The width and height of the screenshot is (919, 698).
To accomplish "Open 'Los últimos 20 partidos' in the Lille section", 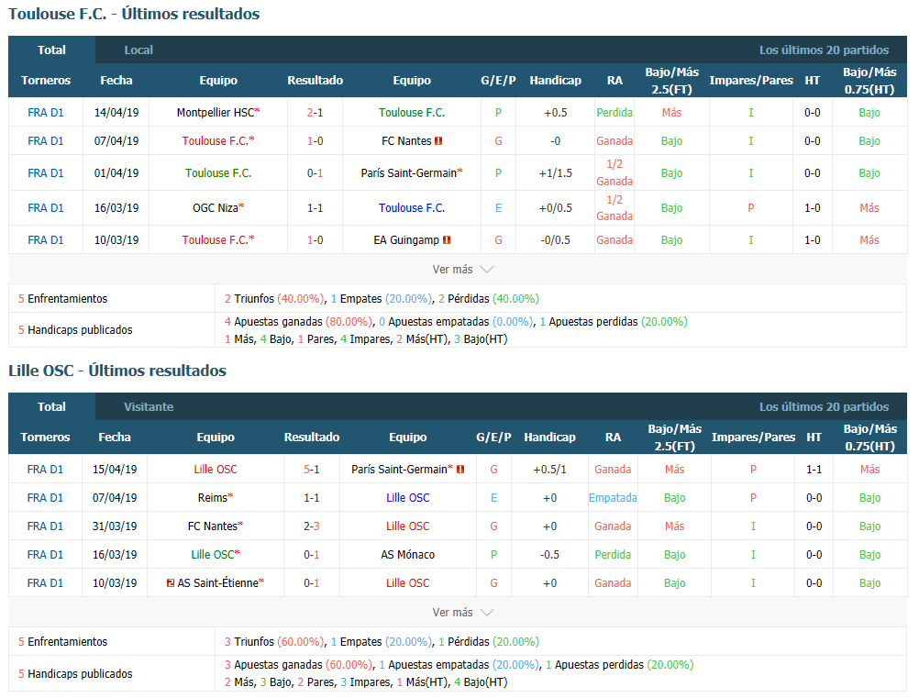I will point(824,406).
